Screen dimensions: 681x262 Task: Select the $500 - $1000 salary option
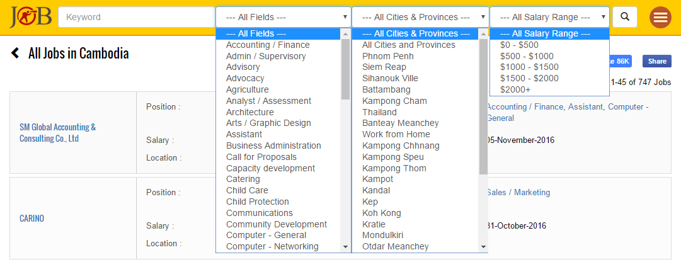(527, 56)
